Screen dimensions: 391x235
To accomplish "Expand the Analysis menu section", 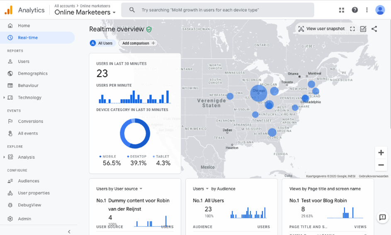I will (4, 157).
